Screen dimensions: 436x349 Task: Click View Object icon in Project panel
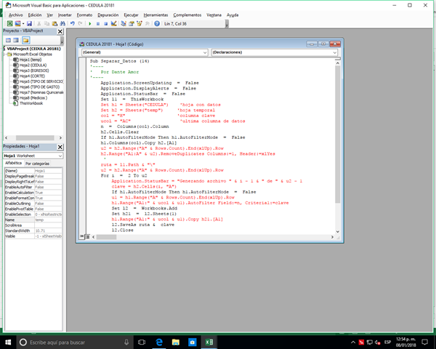[x=15, y=40]
